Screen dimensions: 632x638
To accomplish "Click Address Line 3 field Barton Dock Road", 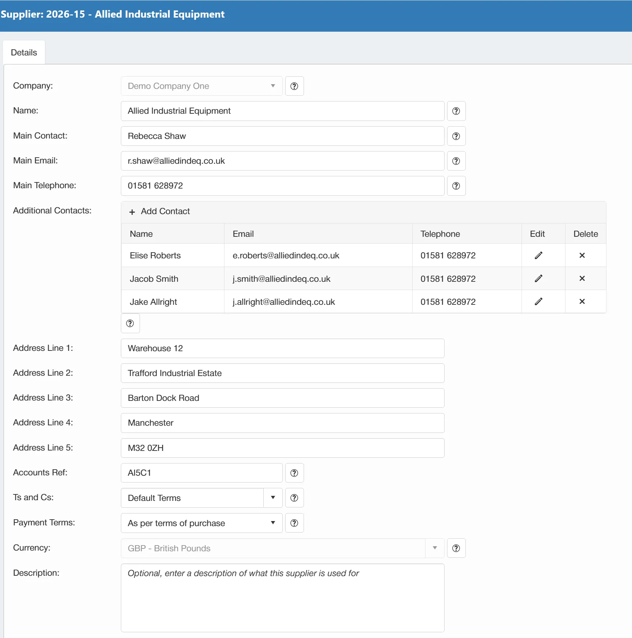I will pyautogui.click(x=283, y=398).
